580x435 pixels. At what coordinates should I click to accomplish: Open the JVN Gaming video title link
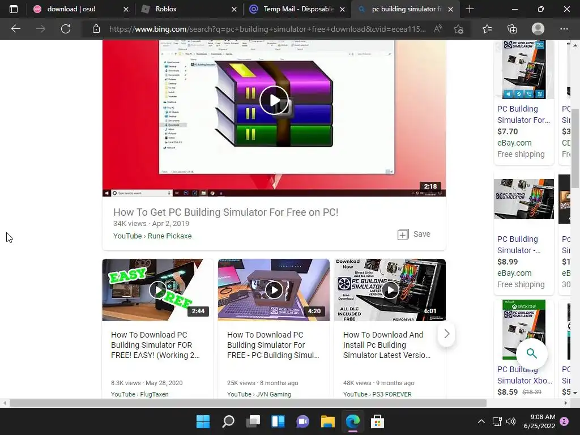273,345
